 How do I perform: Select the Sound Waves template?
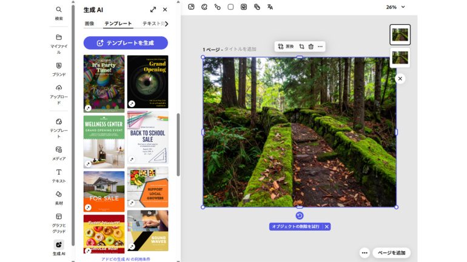pos(148,231)
